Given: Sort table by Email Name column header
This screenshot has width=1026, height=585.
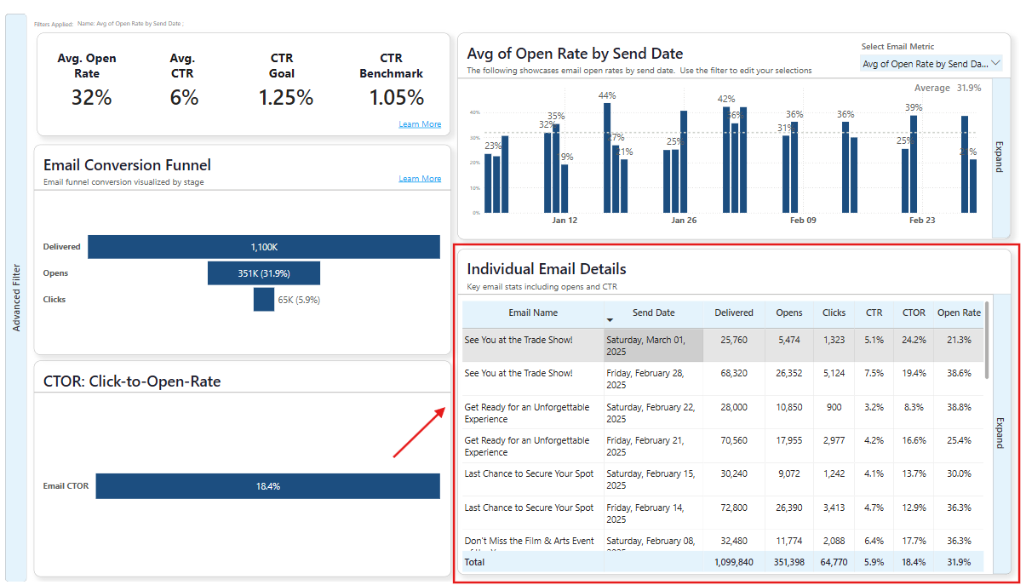Looking at the screenshot, I should [x=533, y=313].
